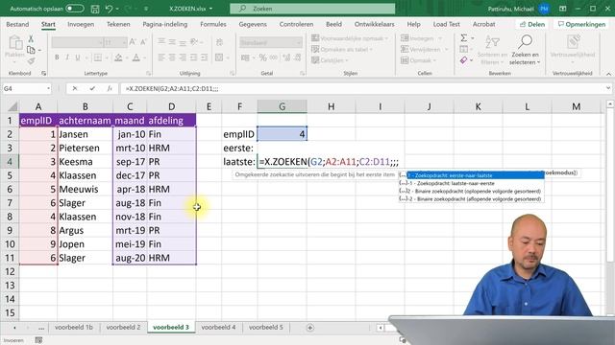Open sheet tab voorbeeld 4
Image resolution: width=615 pixels, height=345 pixels.
[x=218, y=328]
